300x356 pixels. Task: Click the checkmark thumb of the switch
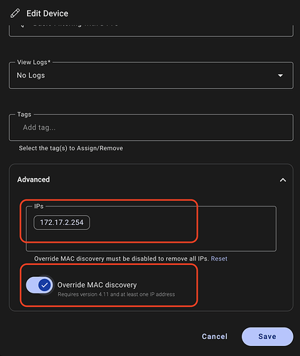tap(44, 286)
